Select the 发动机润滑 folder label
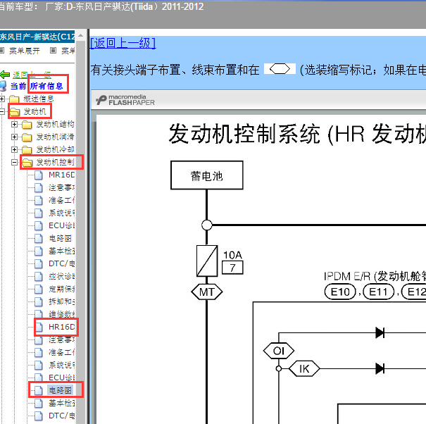The image size is (426, 424). coord(56,137)
